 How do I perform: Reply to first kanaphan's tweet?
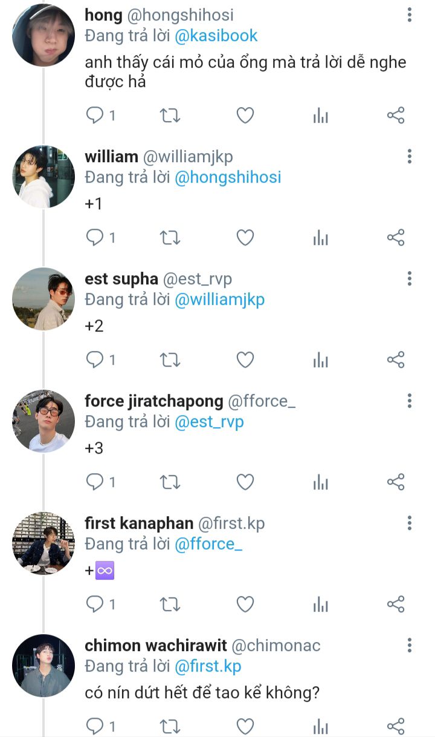(x=95, y=604)
